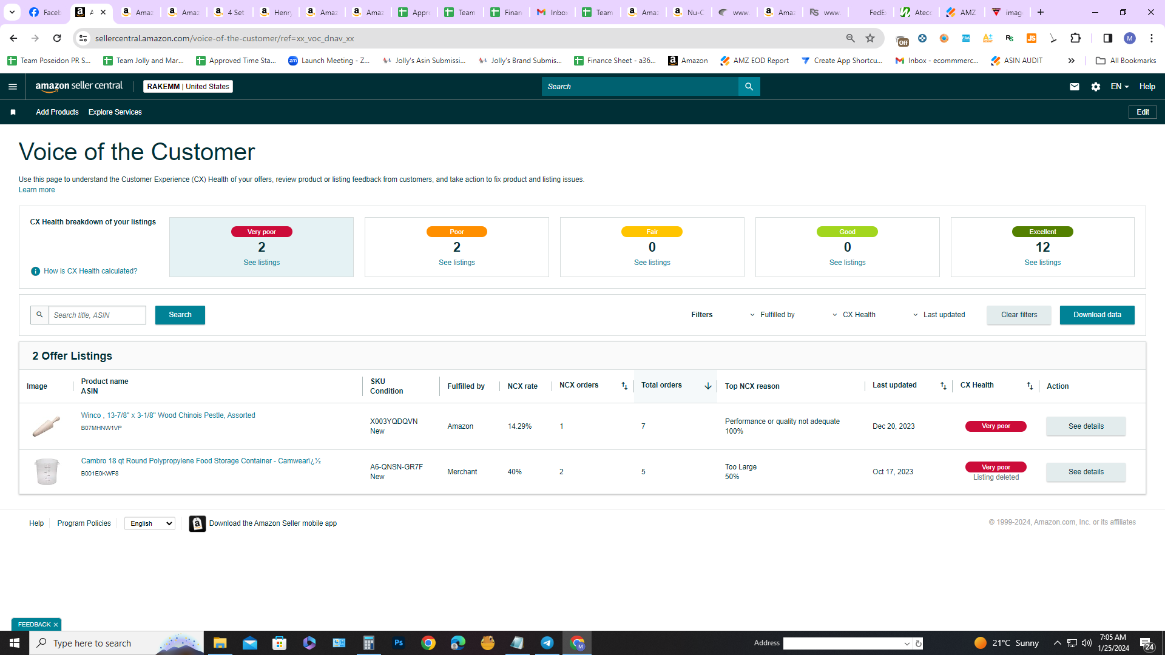Click the Wood Chinois Pestle product thumbnail

click(46, 426)
